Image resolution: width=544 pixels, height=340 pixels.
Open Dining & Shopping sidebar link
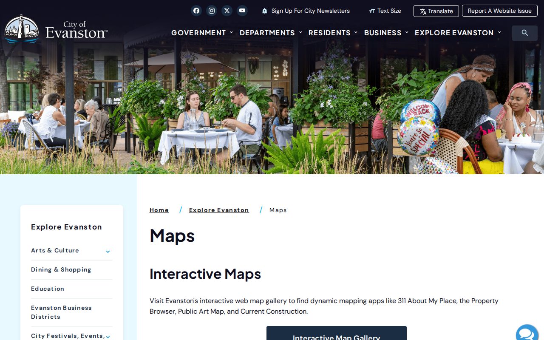pos(61,269)
